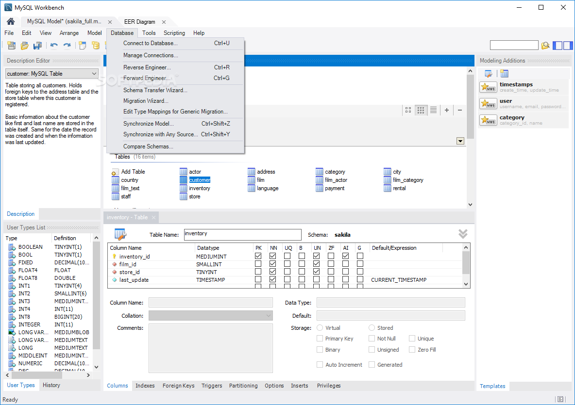Click down arrow of column grid scrollbar
The height and width of the screenshot is (405, 575).
[466, 284]
